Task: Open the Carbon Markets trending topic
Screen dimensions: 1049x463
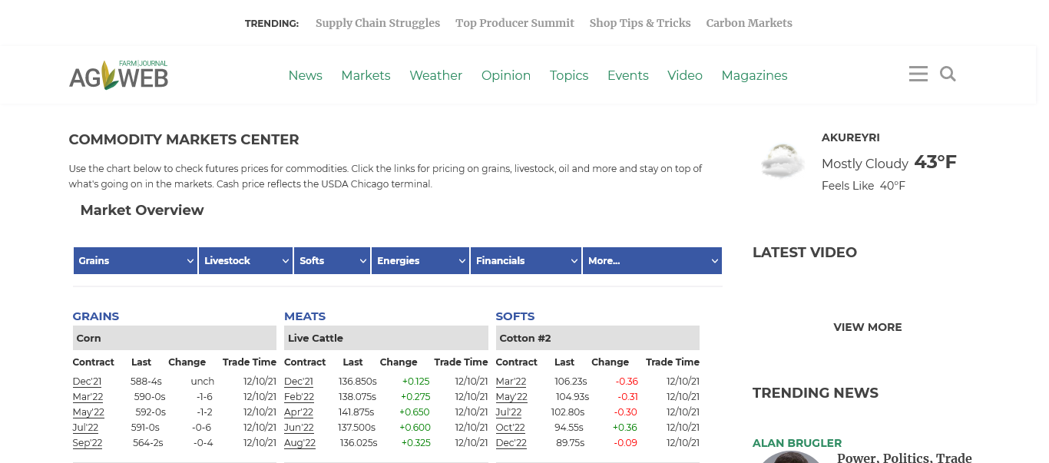Action: 749,23
